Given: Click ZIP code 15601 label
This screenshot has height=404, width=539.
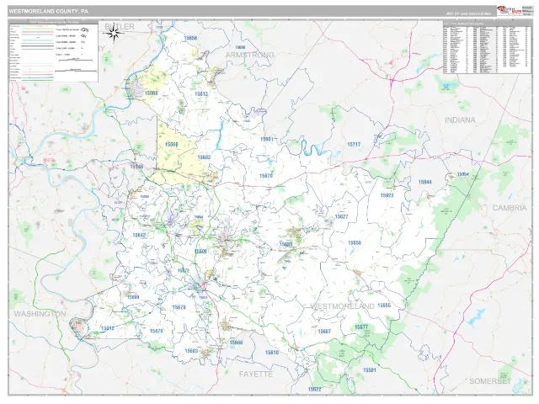Looking at the screenshot, I should (200, 252).
